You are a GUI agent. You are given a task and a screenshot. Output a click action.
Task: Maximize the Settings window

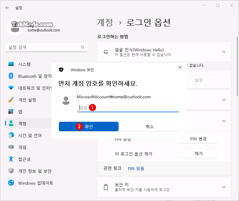(218, 5)
